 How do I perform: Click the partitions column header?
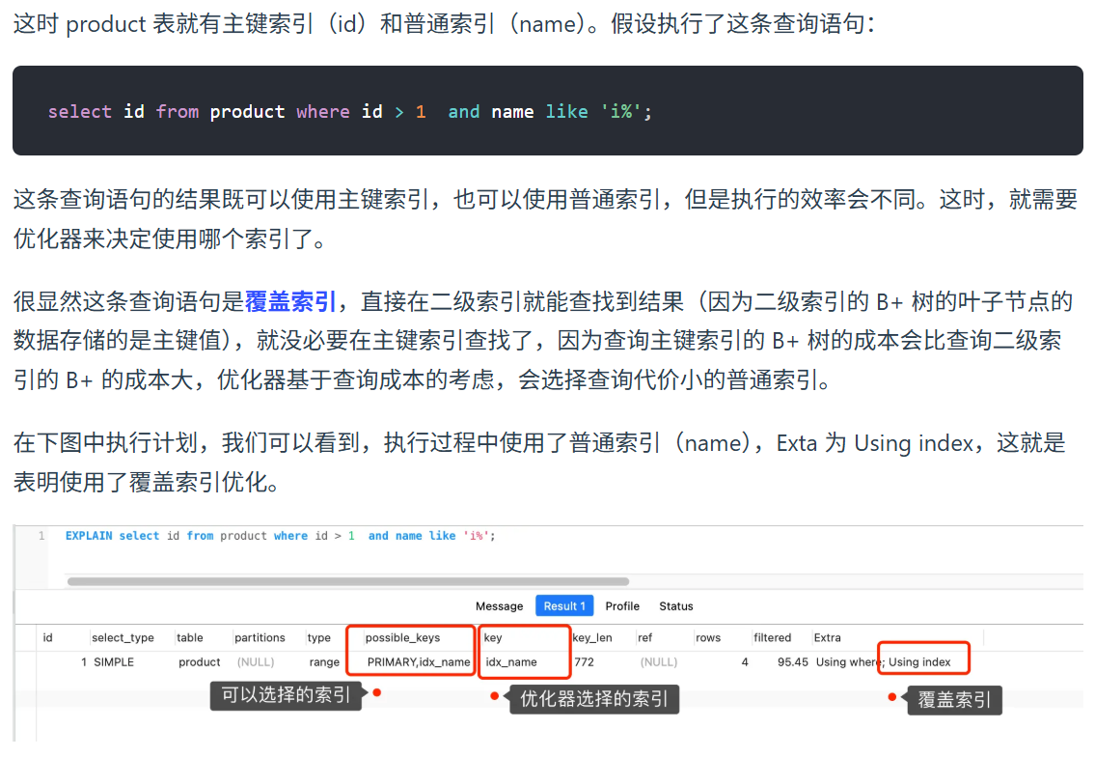[260, 637]
